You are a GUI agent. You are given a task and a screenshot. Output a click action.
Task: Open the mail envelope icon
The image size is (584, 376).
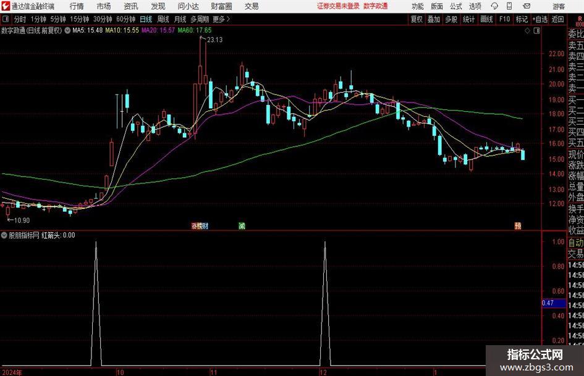527,6
